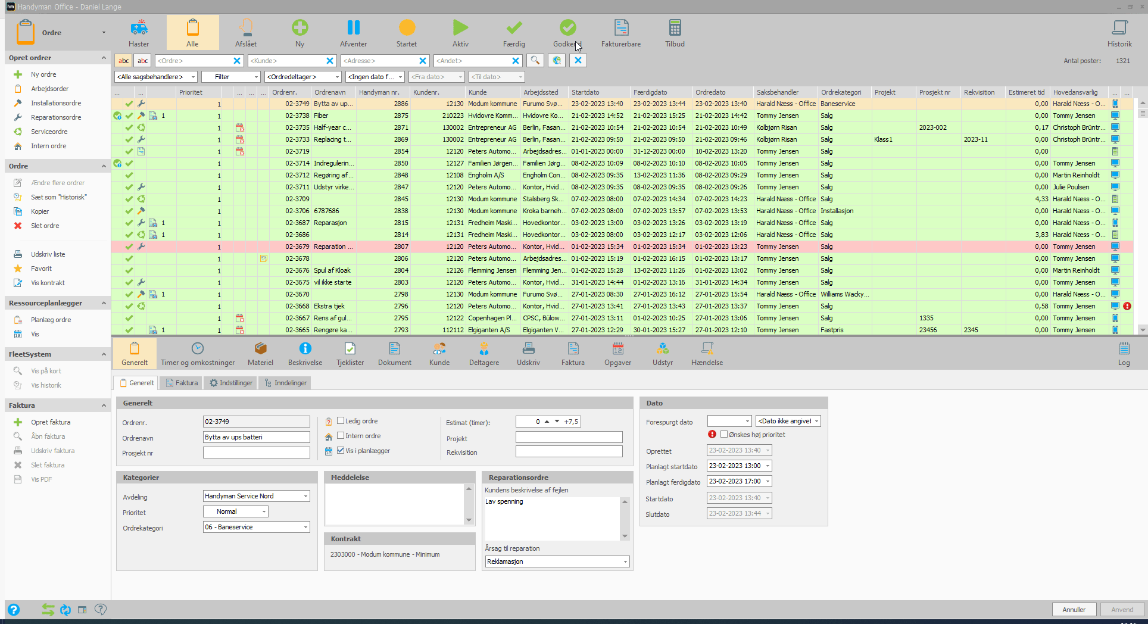
Task: Toggle the Ledig ordre checkbox
Action: point(341,420)
